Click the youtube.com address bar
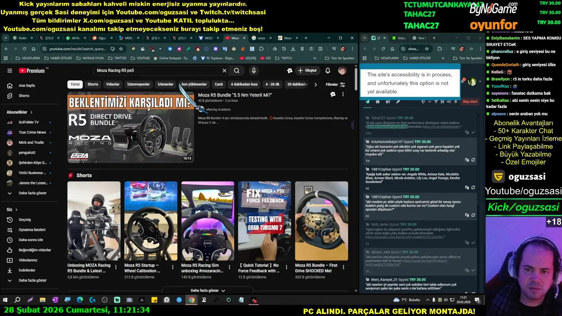The height and width of the screenshot is (316, 562). tap(78, 49)
